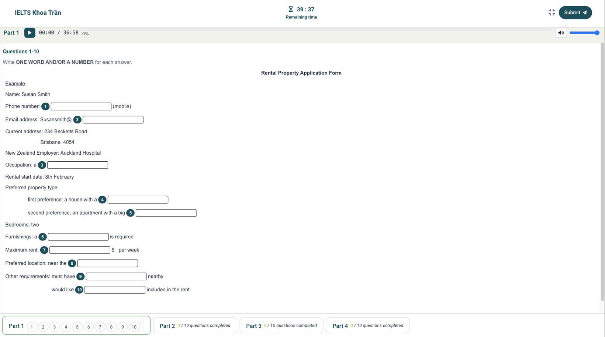Exit fullscreen using the collapse icon
605x337 pixels.
click(x=552, y=13)
